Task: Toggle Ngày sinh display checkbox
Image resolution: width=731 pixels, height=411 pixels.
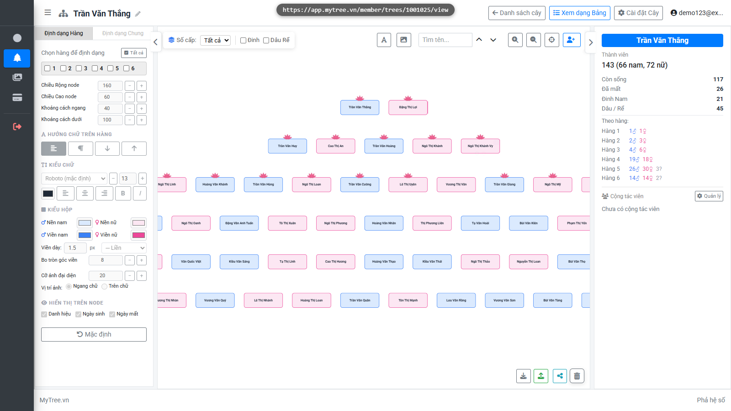Action: (78, 314)
